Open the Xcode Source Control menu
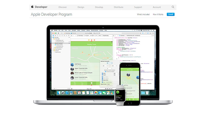The width and height of the screenshot is (204, 113). (x=94, y=30)
